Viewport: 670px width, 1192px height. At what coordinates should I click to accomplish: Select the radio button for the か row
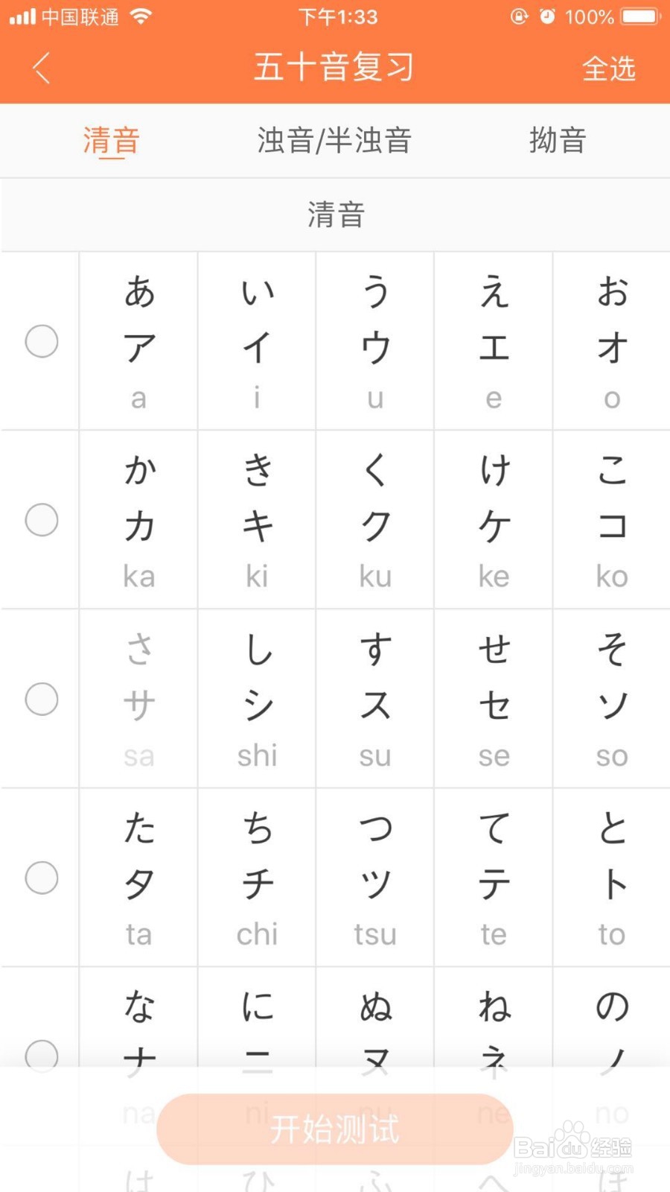[x=42, y=520]
